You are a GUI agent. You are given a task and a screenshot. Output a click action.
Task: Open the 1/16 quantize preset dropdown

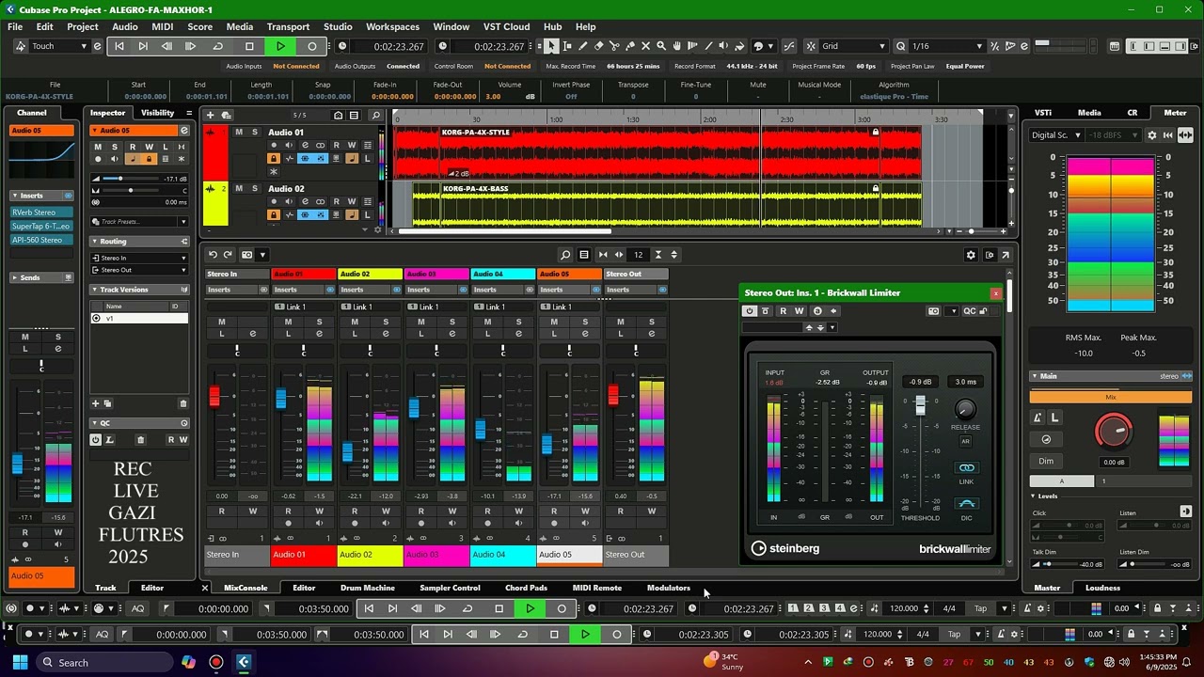coord(947,46)
